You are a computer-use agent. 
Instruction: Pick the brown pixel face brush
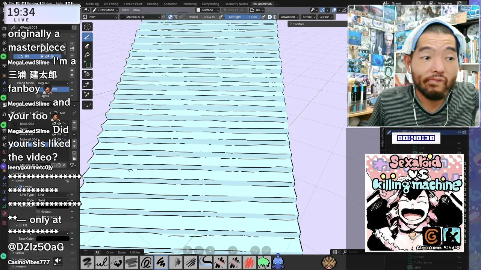coord(329,262)
